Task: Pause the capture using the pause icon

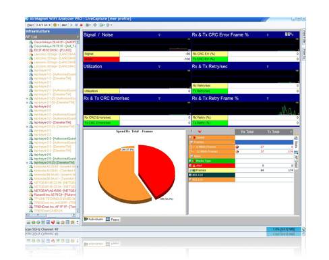Action: click(x=76, y=25)
